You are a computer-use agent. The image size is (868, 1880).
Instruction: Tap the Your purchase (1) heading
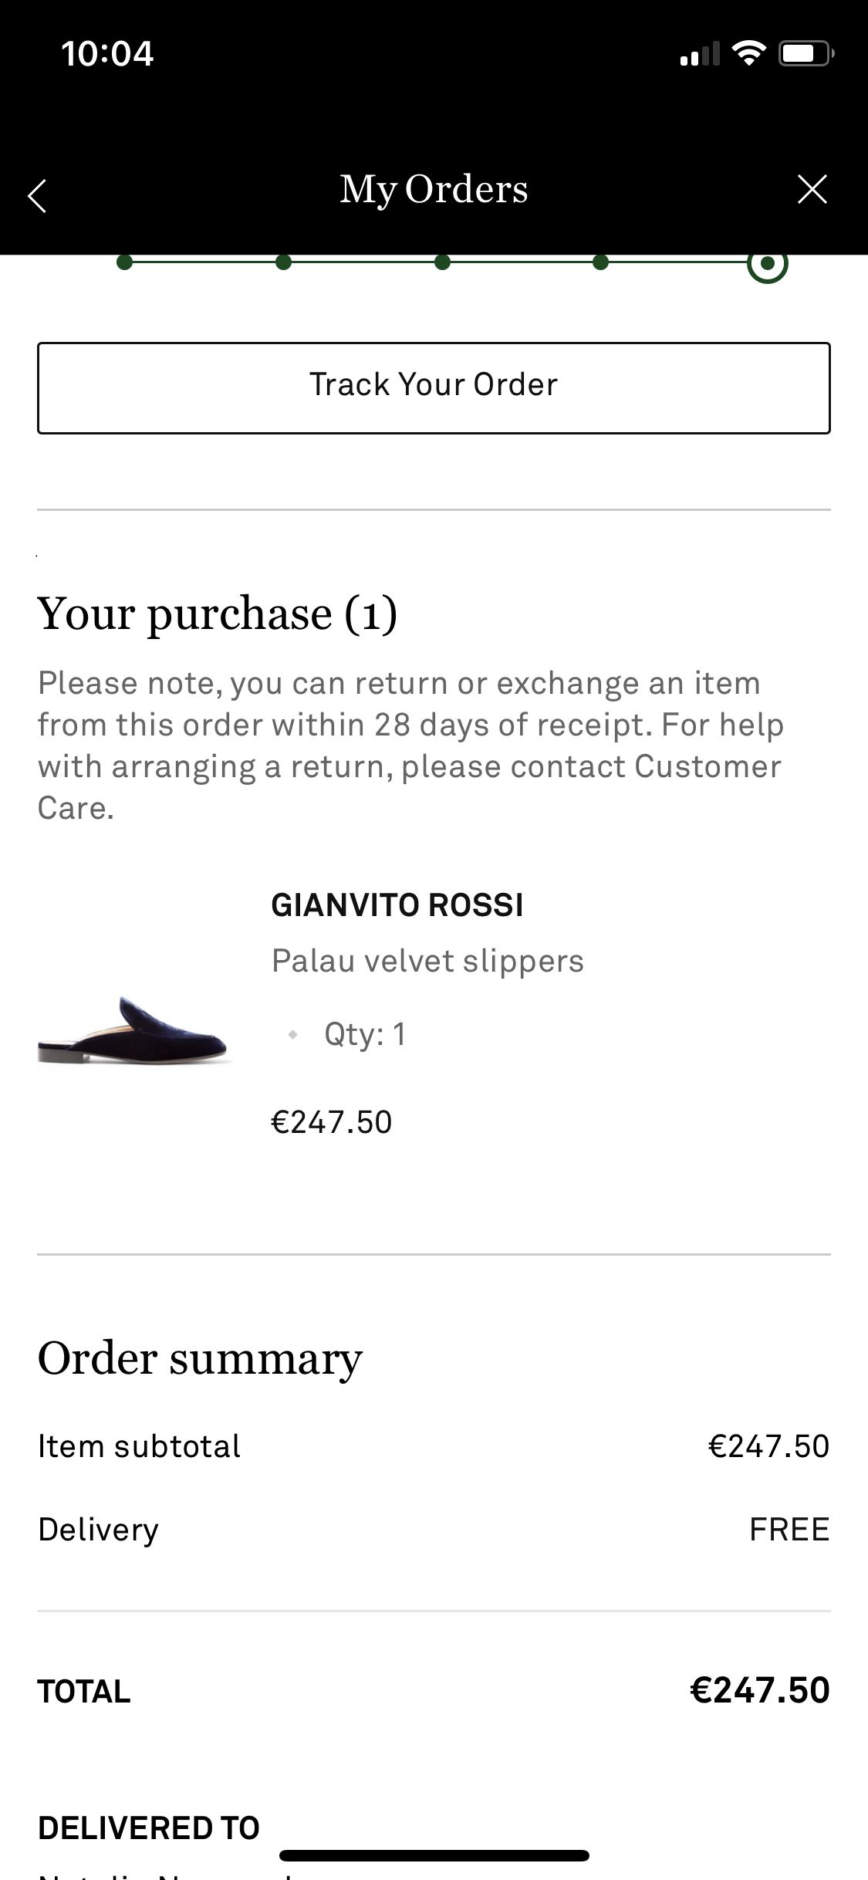click(218, 614)
